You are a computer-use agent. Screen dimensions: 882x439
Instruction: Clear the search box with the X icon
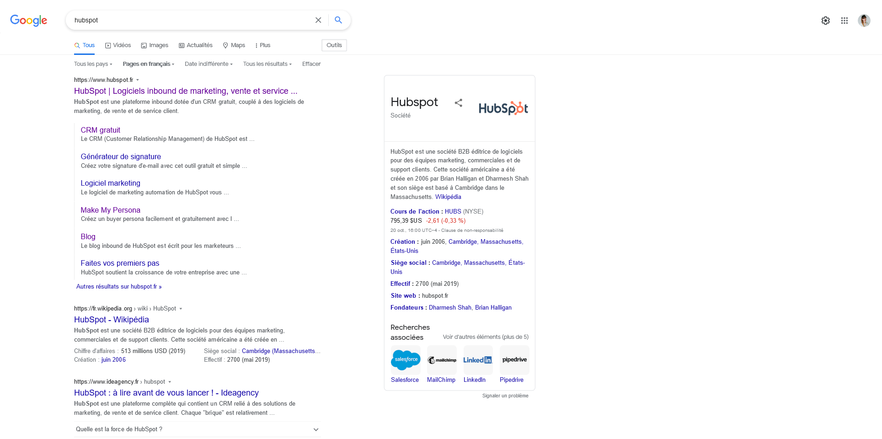318,20
